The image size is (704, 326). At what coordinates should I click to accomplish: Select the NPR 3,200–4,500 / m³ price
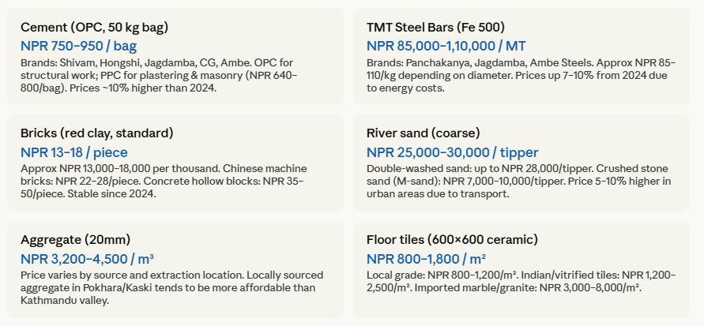pos(88,258)
